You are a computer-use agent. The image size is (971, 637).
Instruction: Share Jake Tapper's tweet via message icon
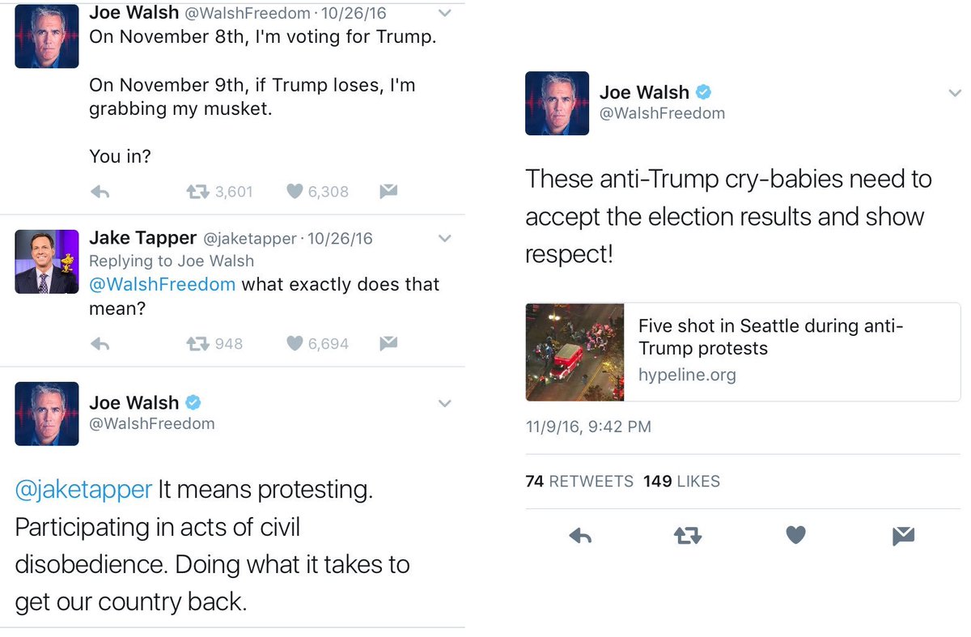point(388,344)
